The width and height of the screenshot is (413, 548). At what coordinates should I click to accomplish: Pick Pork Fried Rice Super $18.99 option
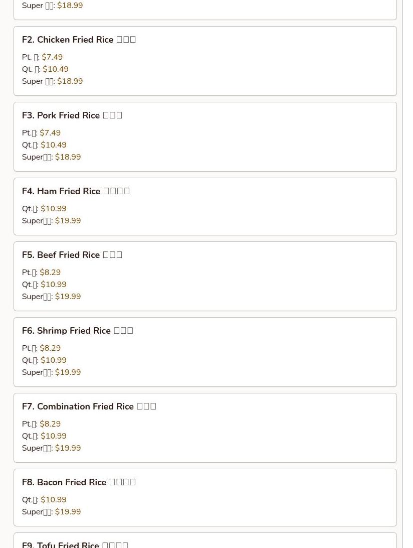[x=51, y=157]
